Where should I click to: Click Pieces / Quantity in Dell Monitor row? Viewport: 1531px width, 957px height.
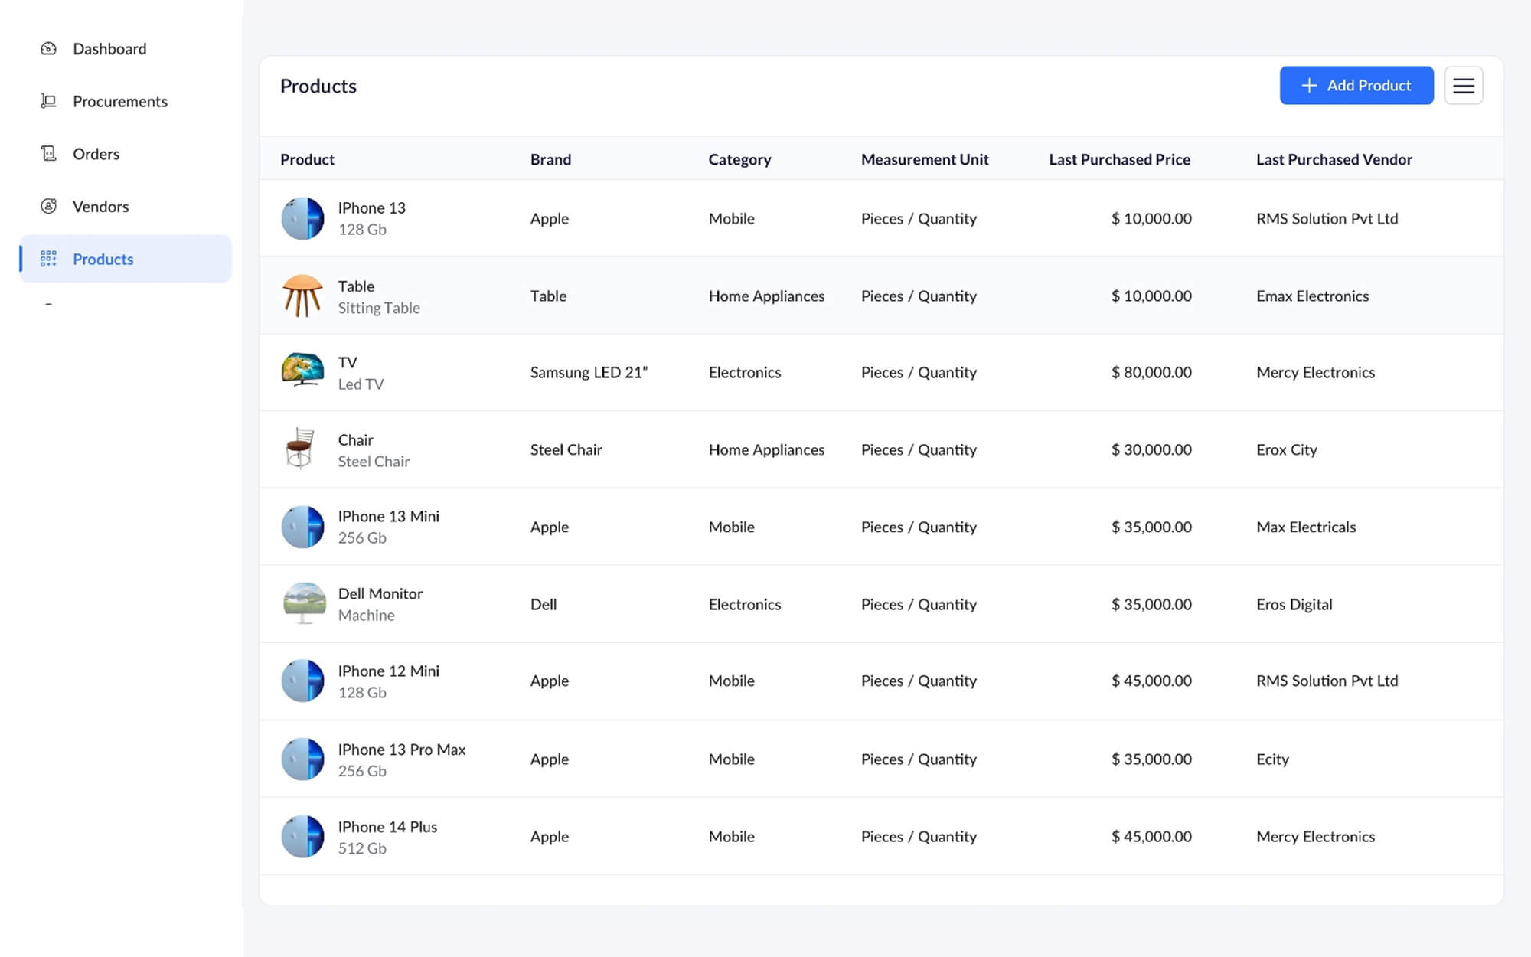[x=919, y=604]
